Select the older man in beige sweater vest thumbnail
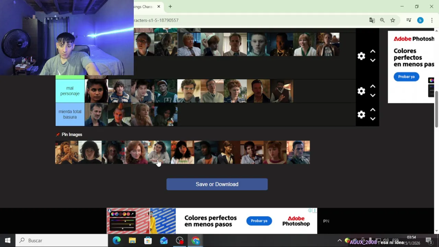This screenshot has width=439, height=247. click(212, 91)
